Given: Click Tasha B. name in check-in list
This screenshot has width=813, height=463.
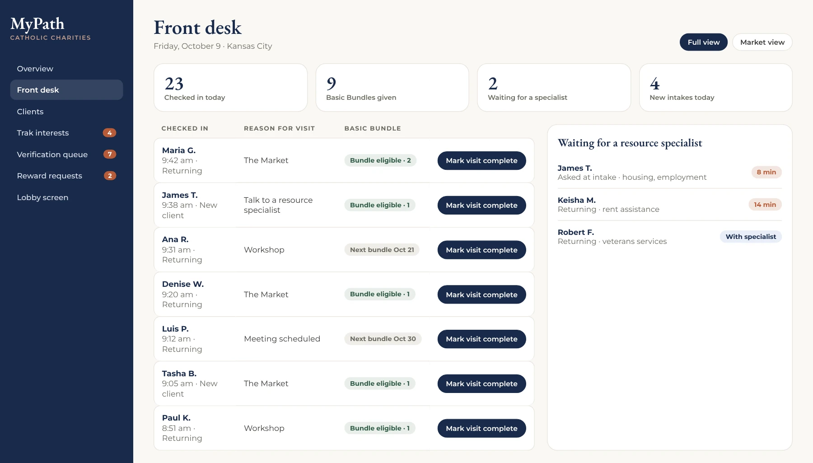Looking at the screenshot, I should [x=179, y=374].
